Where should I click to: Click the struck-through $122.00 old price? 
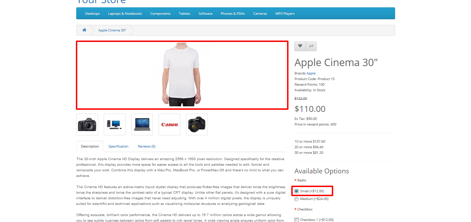(301, 99)
